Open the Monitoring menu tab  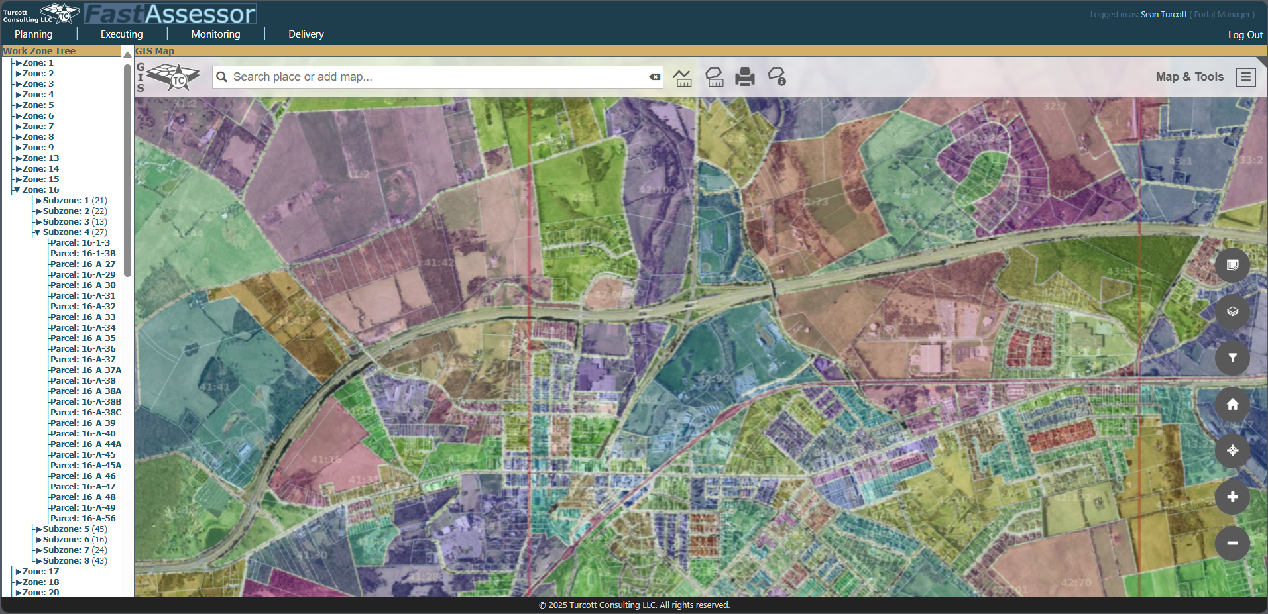point(215,34)
